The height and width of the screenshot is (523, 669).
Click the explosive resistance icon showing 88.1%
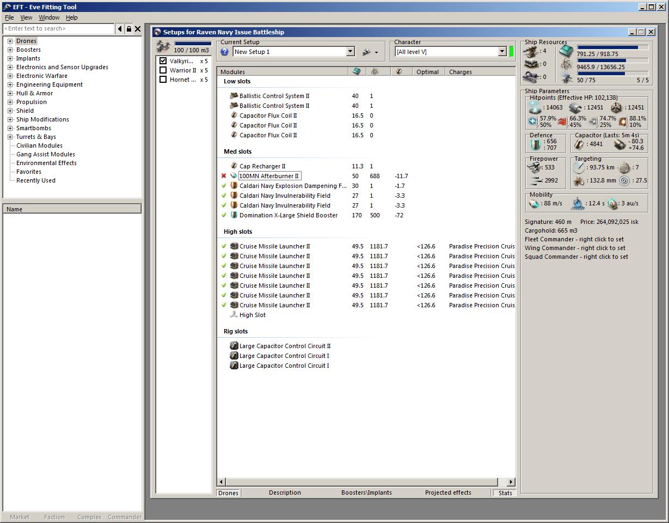click(x=623, y=121)
